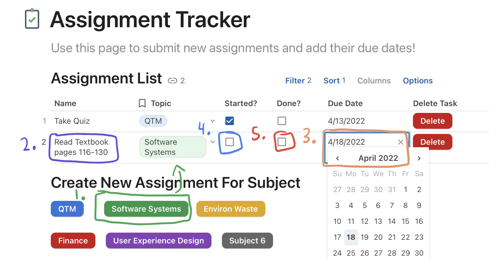Open the Filter menu

[298, 81]
